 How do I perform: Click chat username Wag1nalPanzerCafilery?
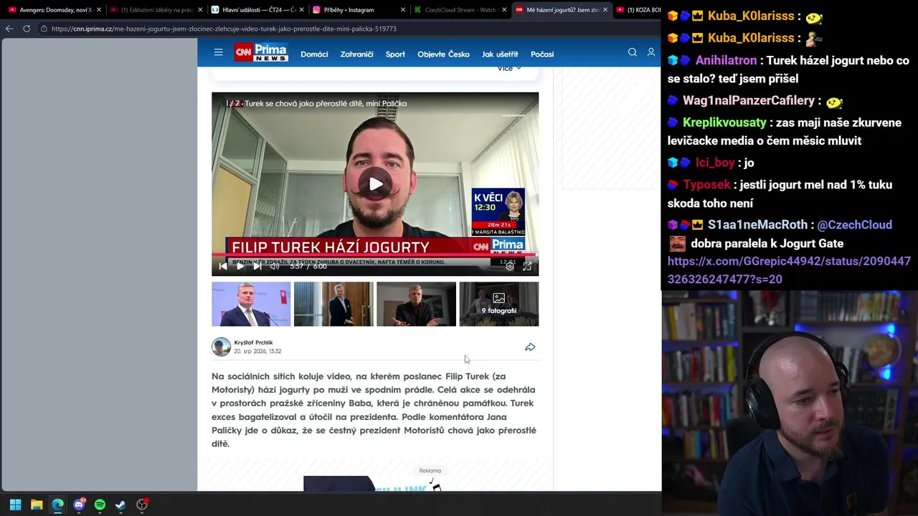749,101
